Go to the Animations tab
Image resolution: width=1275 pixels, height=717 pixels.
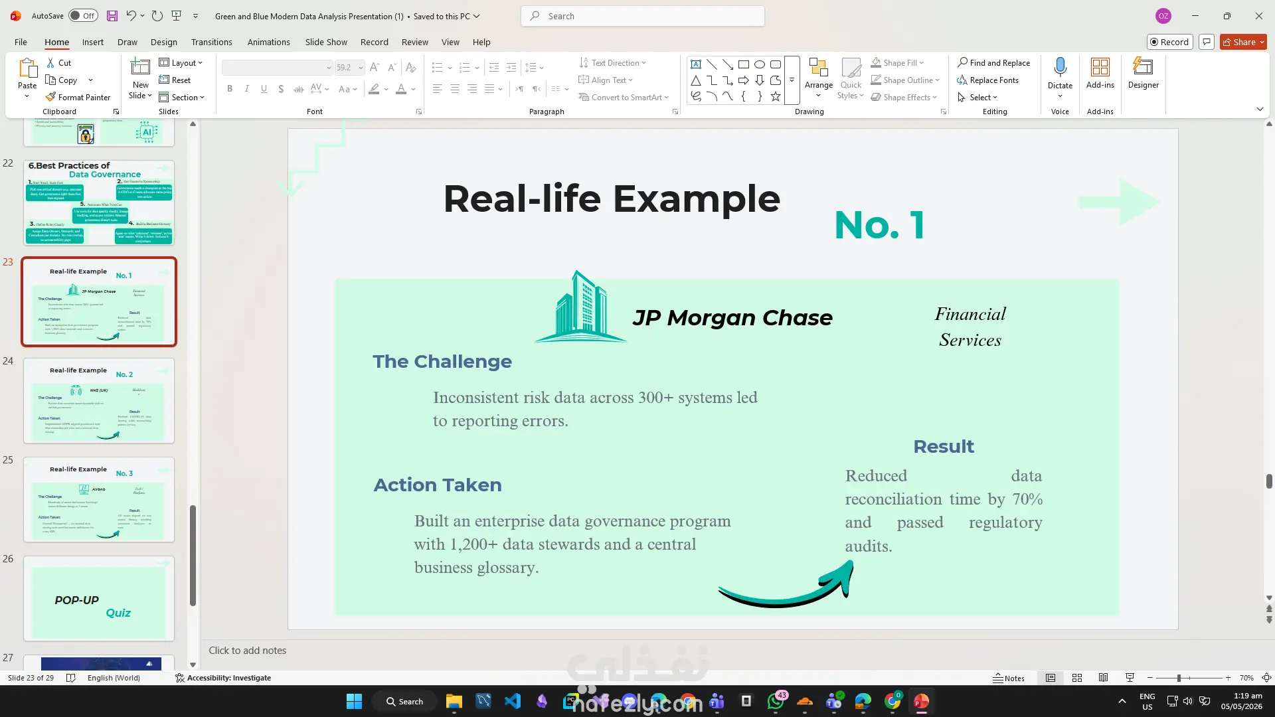(269, 42)
